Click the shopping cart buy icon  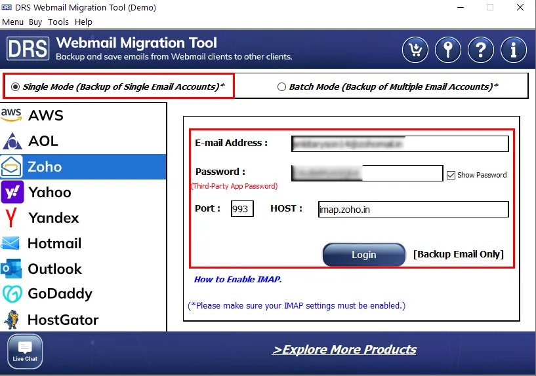click(415, 50)
